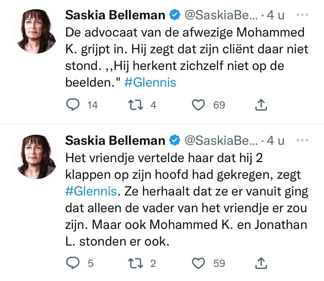Open the #Glennis hashtag in first tweet
This screenshot has width=324, height=281.
(x=150, y=82)
